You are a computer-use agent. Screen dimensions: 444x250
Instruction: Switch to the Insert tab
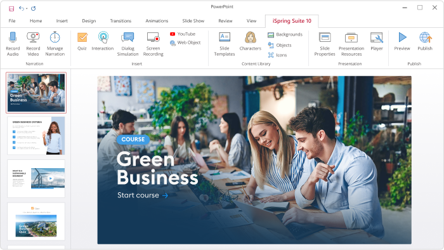coord(62,21)
